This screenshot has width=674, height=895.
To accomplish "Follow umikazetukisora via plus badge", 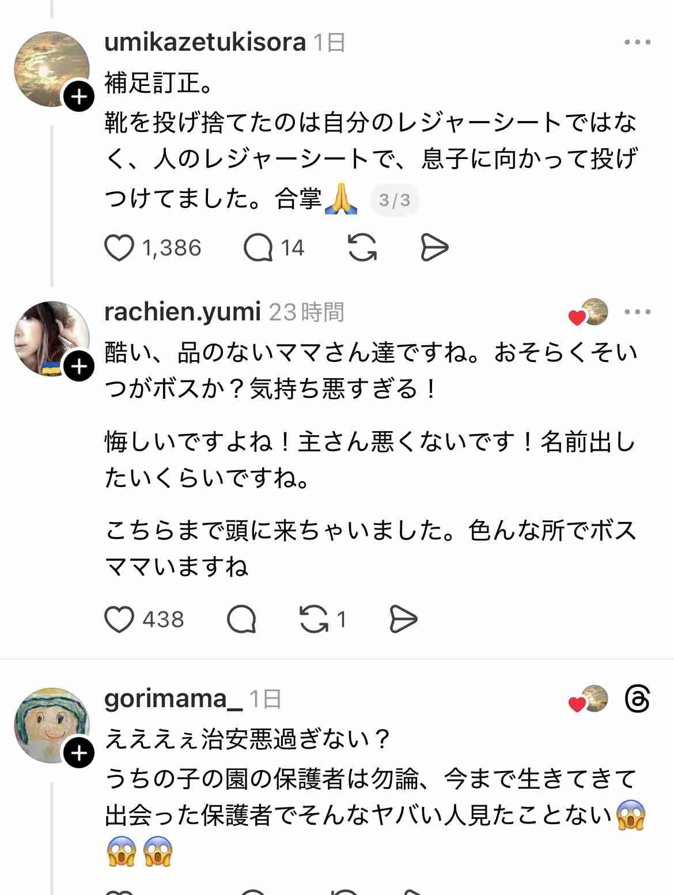I will point(79,97).
